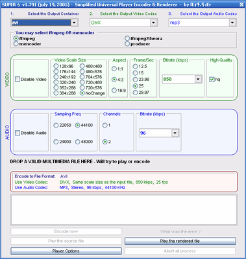Select 23.98 frames per second
This screenshot has height=259, width=246.
pyautogui.click(x=136, y=80)
